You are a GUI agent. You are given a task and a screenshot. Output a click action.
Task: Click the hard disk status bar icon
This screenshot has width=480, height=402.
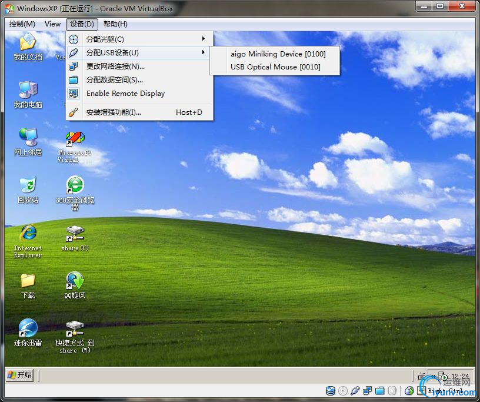pyautogui.click(x=331, y=391)
